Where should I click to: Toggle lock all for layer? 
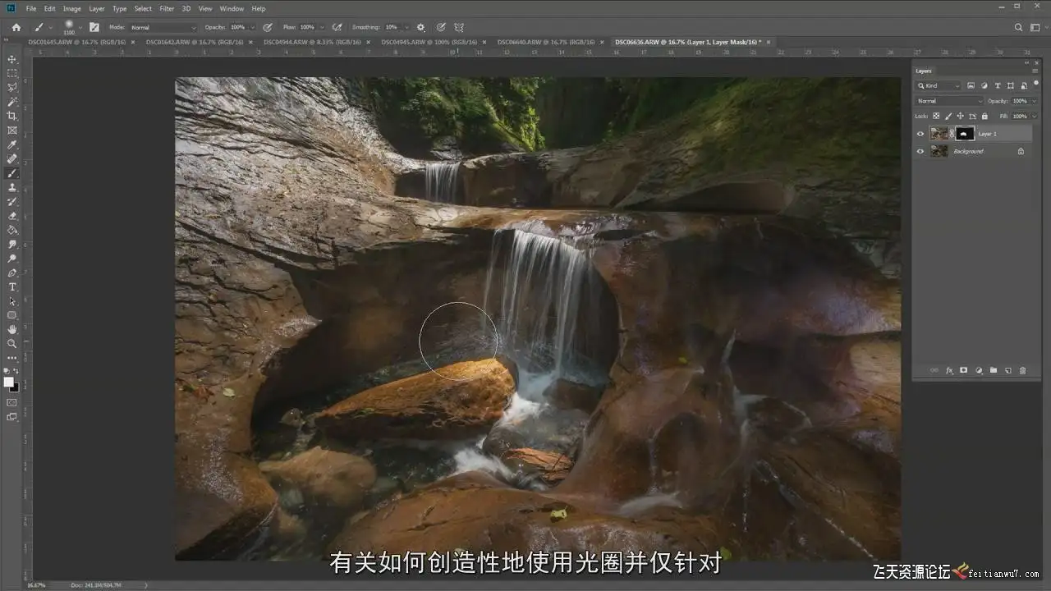(984, 116)
